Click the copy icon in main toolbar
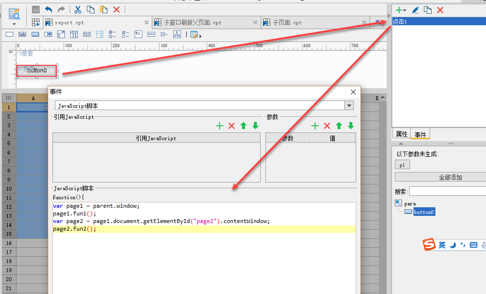The height and width of the screenshot is (294, 486). click(x=91, y=10)
